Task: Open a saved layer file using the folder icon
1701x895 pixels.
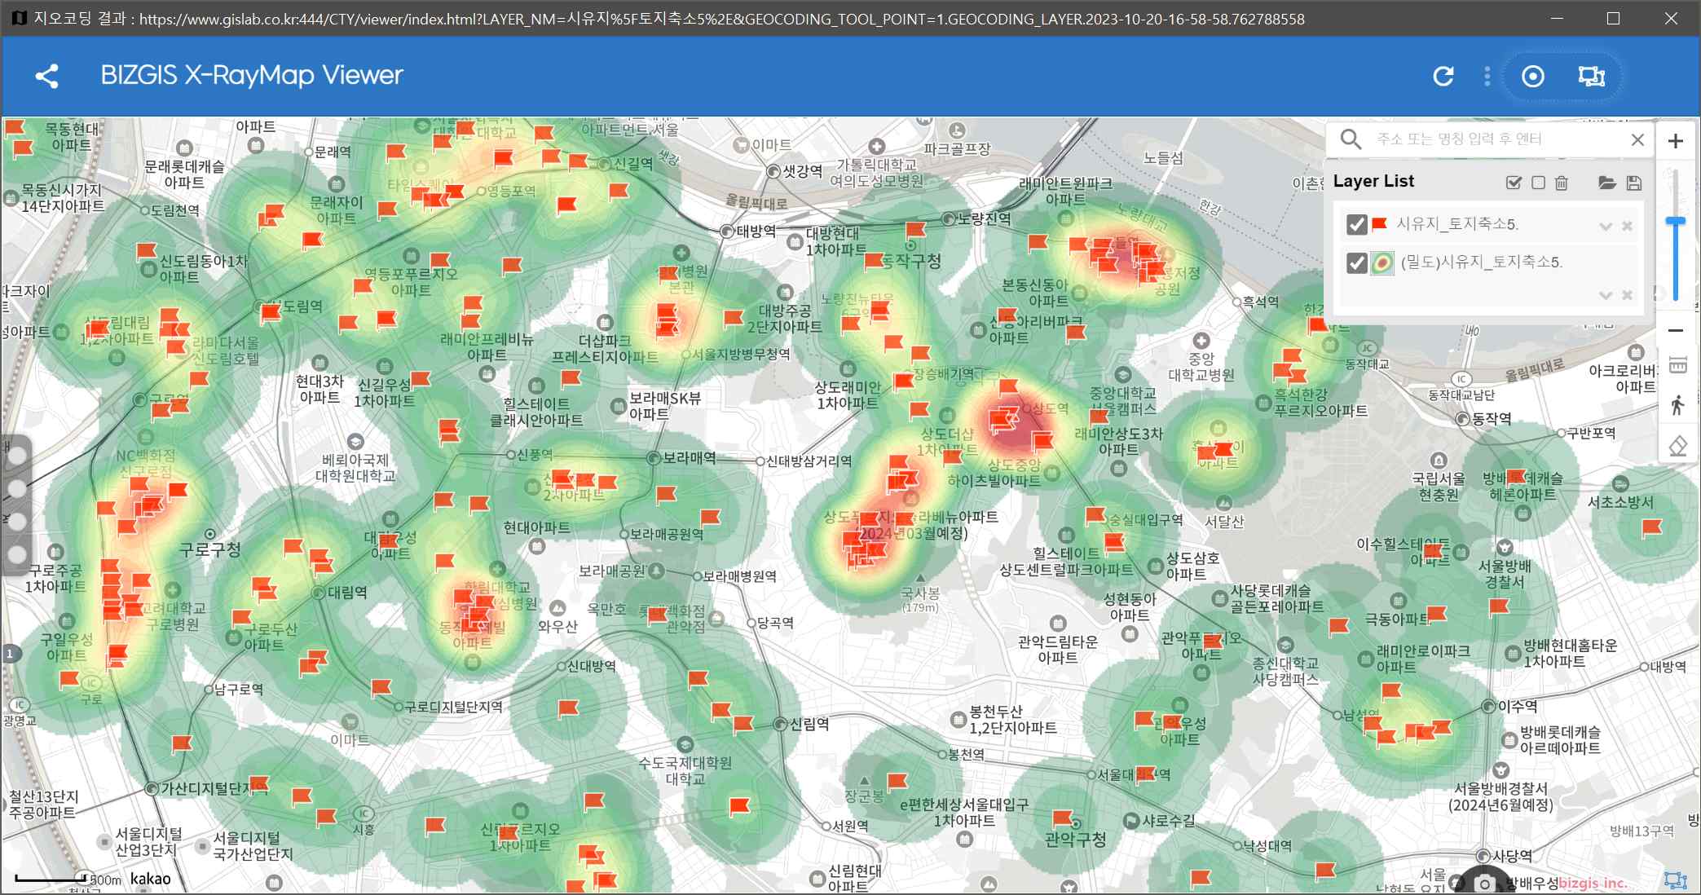Action: 1607,183
